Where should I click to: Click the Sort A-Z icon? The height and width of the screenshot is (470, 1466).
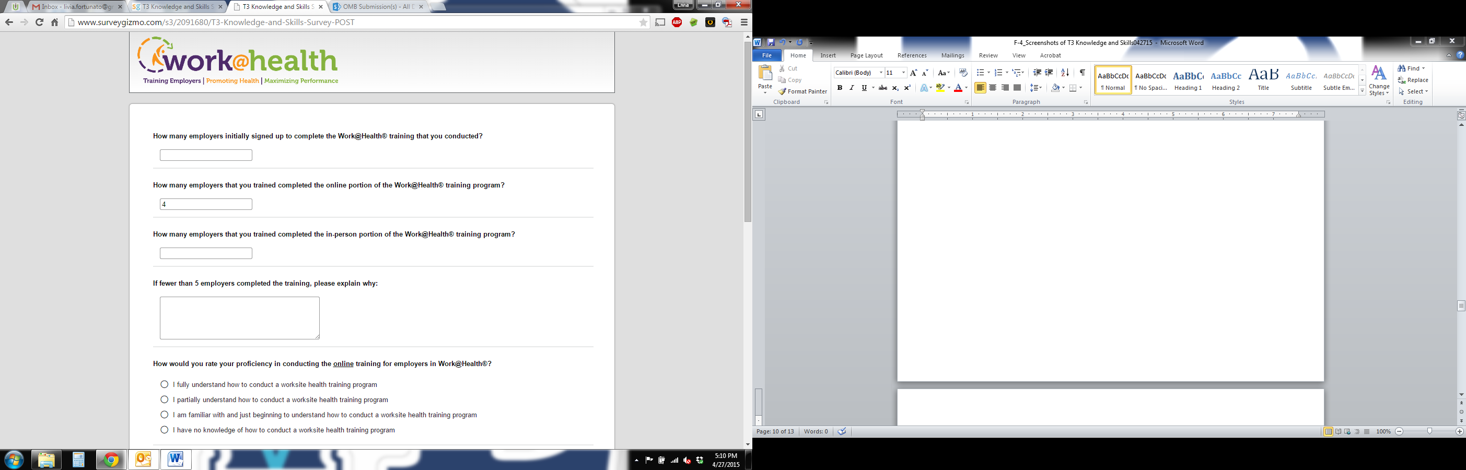1065,73
